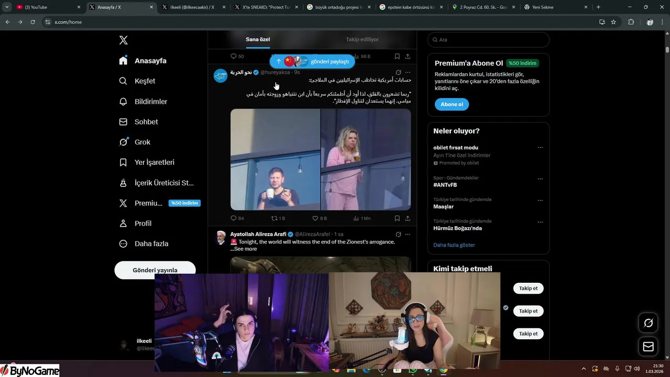Image resolution: width=670 pixels, height=377 pixels.
Task: Open the floating messages envelope button
Action: point(648,347)
